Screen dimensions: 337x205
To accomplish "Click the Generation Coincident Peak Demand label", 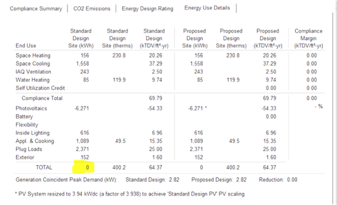I will click(65, 180).
